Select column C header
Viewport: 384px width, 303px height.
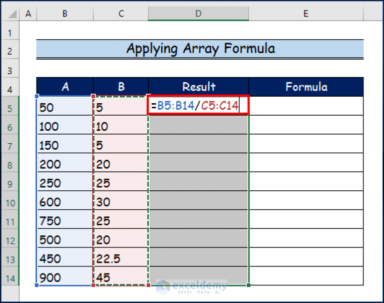(x=121, y=14)
